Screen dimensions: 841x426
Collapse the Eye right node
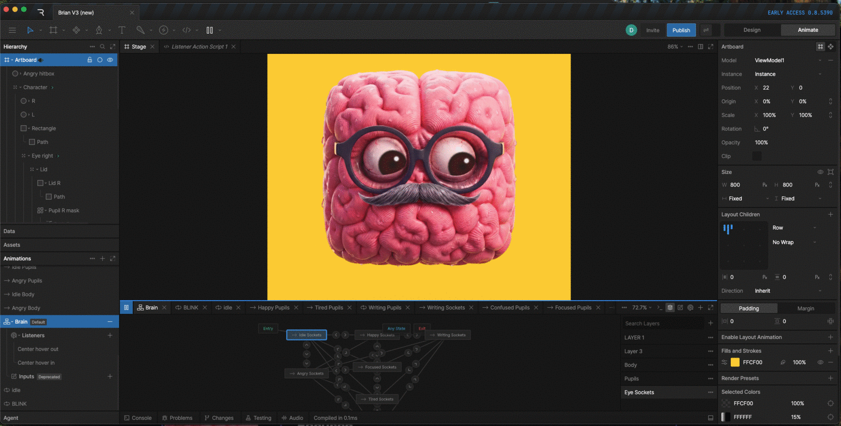(x=29, y=156)
